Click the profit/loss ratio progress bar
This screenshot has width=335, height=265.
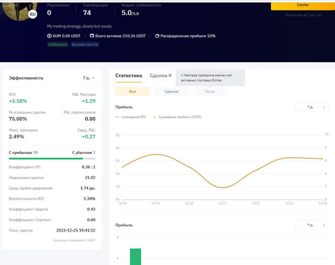click(x=52, y=158)
